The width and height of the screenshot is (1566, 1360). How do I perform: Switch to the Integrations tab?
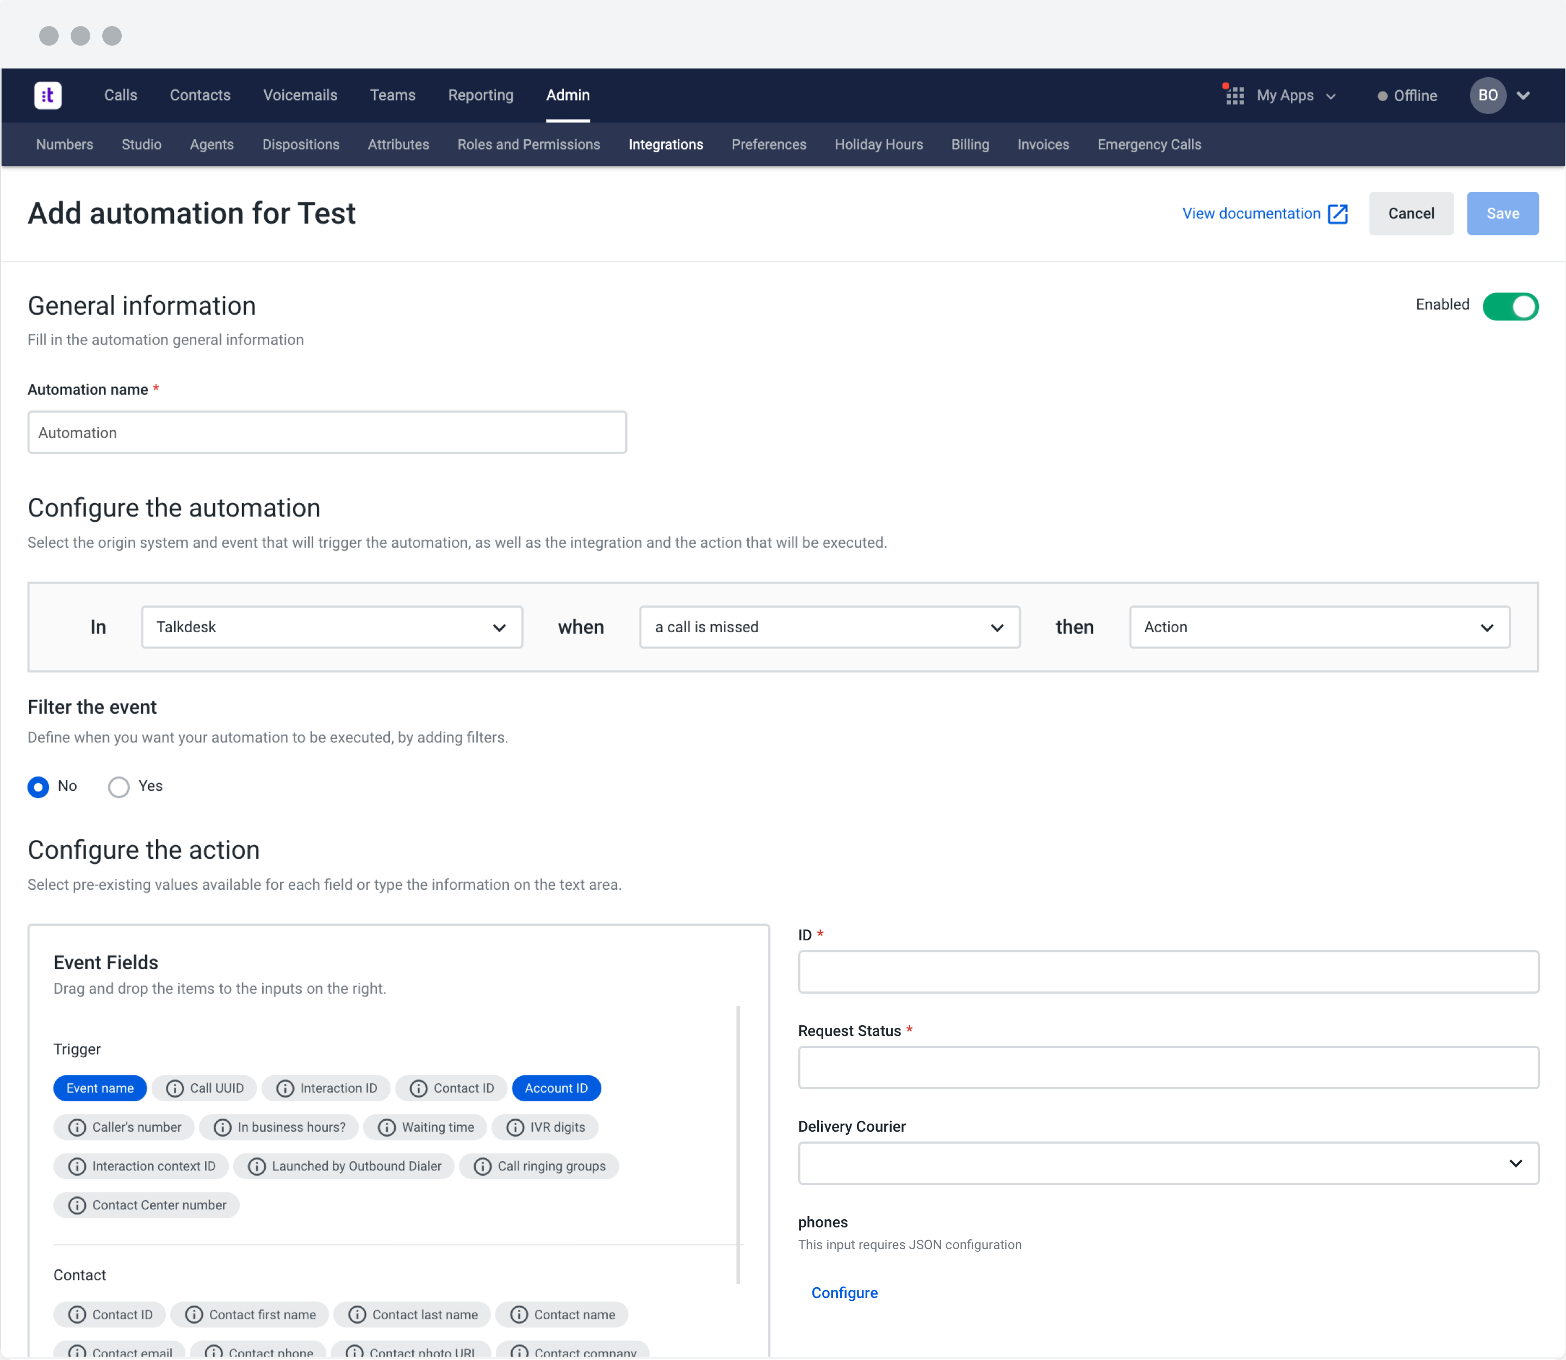(666, 144)
